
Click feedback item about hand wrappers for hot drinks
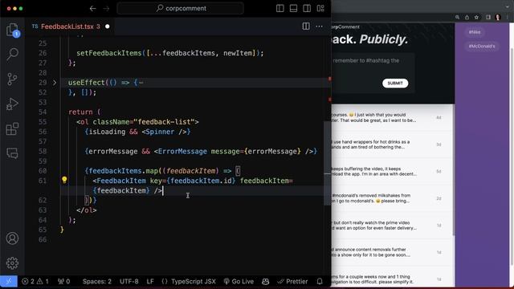tap(393, 144)
